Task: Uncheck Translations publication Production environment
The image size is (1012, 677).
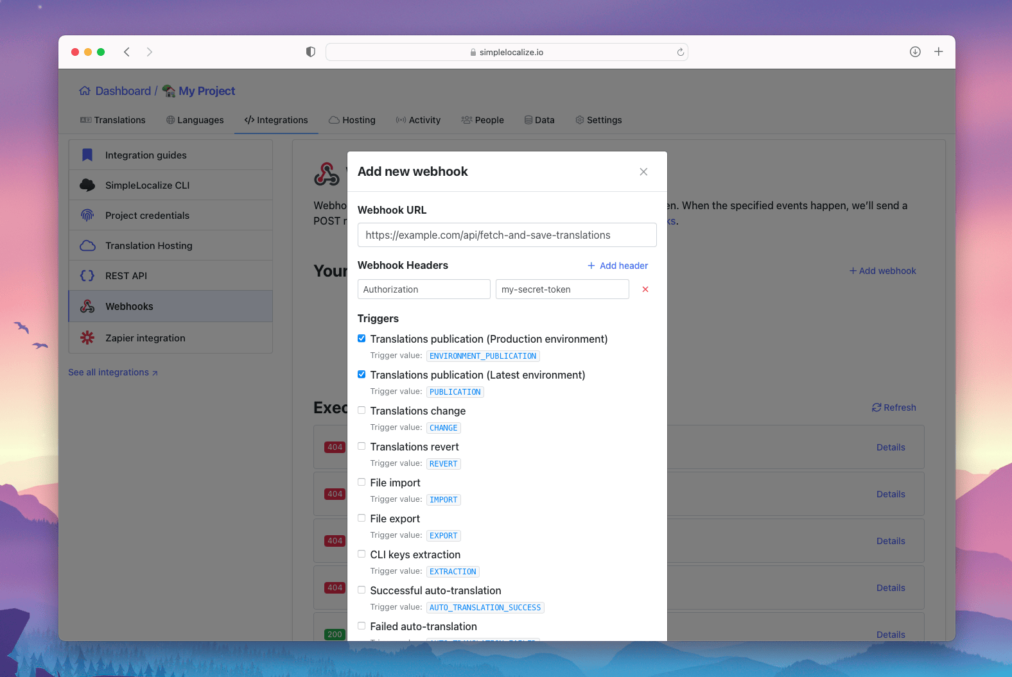Action: [362, 339]
